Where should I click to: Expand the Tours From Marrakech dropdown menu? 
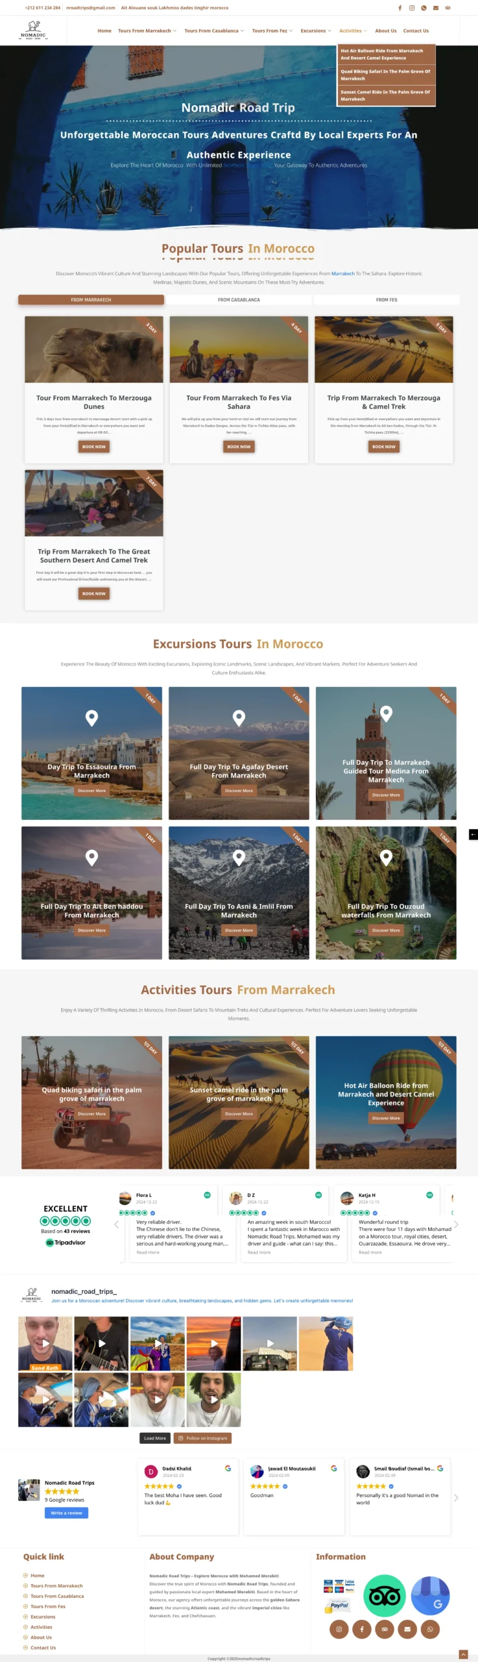click(x=147, y=31)
